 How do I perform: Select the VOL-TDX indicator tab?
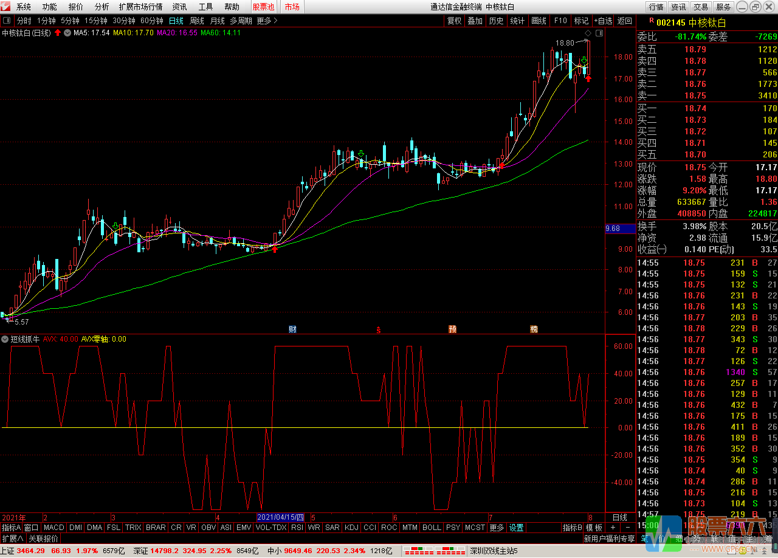271,528
